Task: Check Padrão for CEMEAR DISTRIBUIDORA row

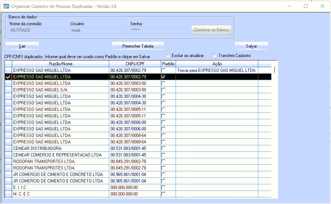Action: point(163,148)
